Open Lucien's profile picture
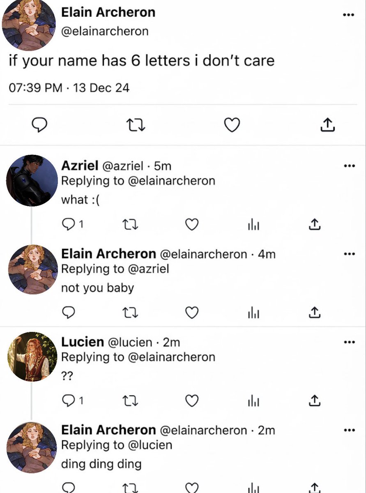The image size is (366, 493). coord(32,357)
